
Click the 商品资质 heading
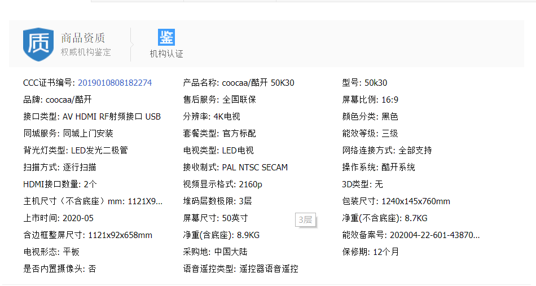pos(83,38)
